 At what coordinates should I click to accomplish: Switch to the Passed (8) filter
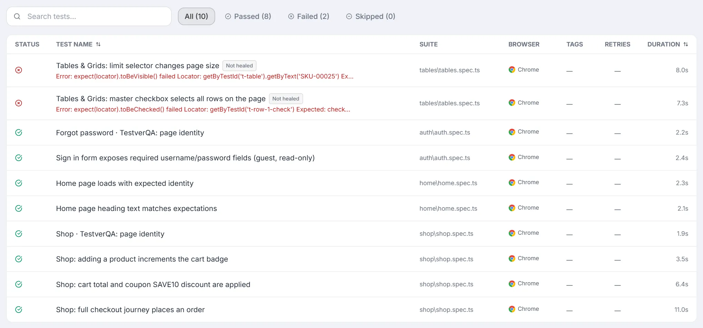click(x=248, y=17)
